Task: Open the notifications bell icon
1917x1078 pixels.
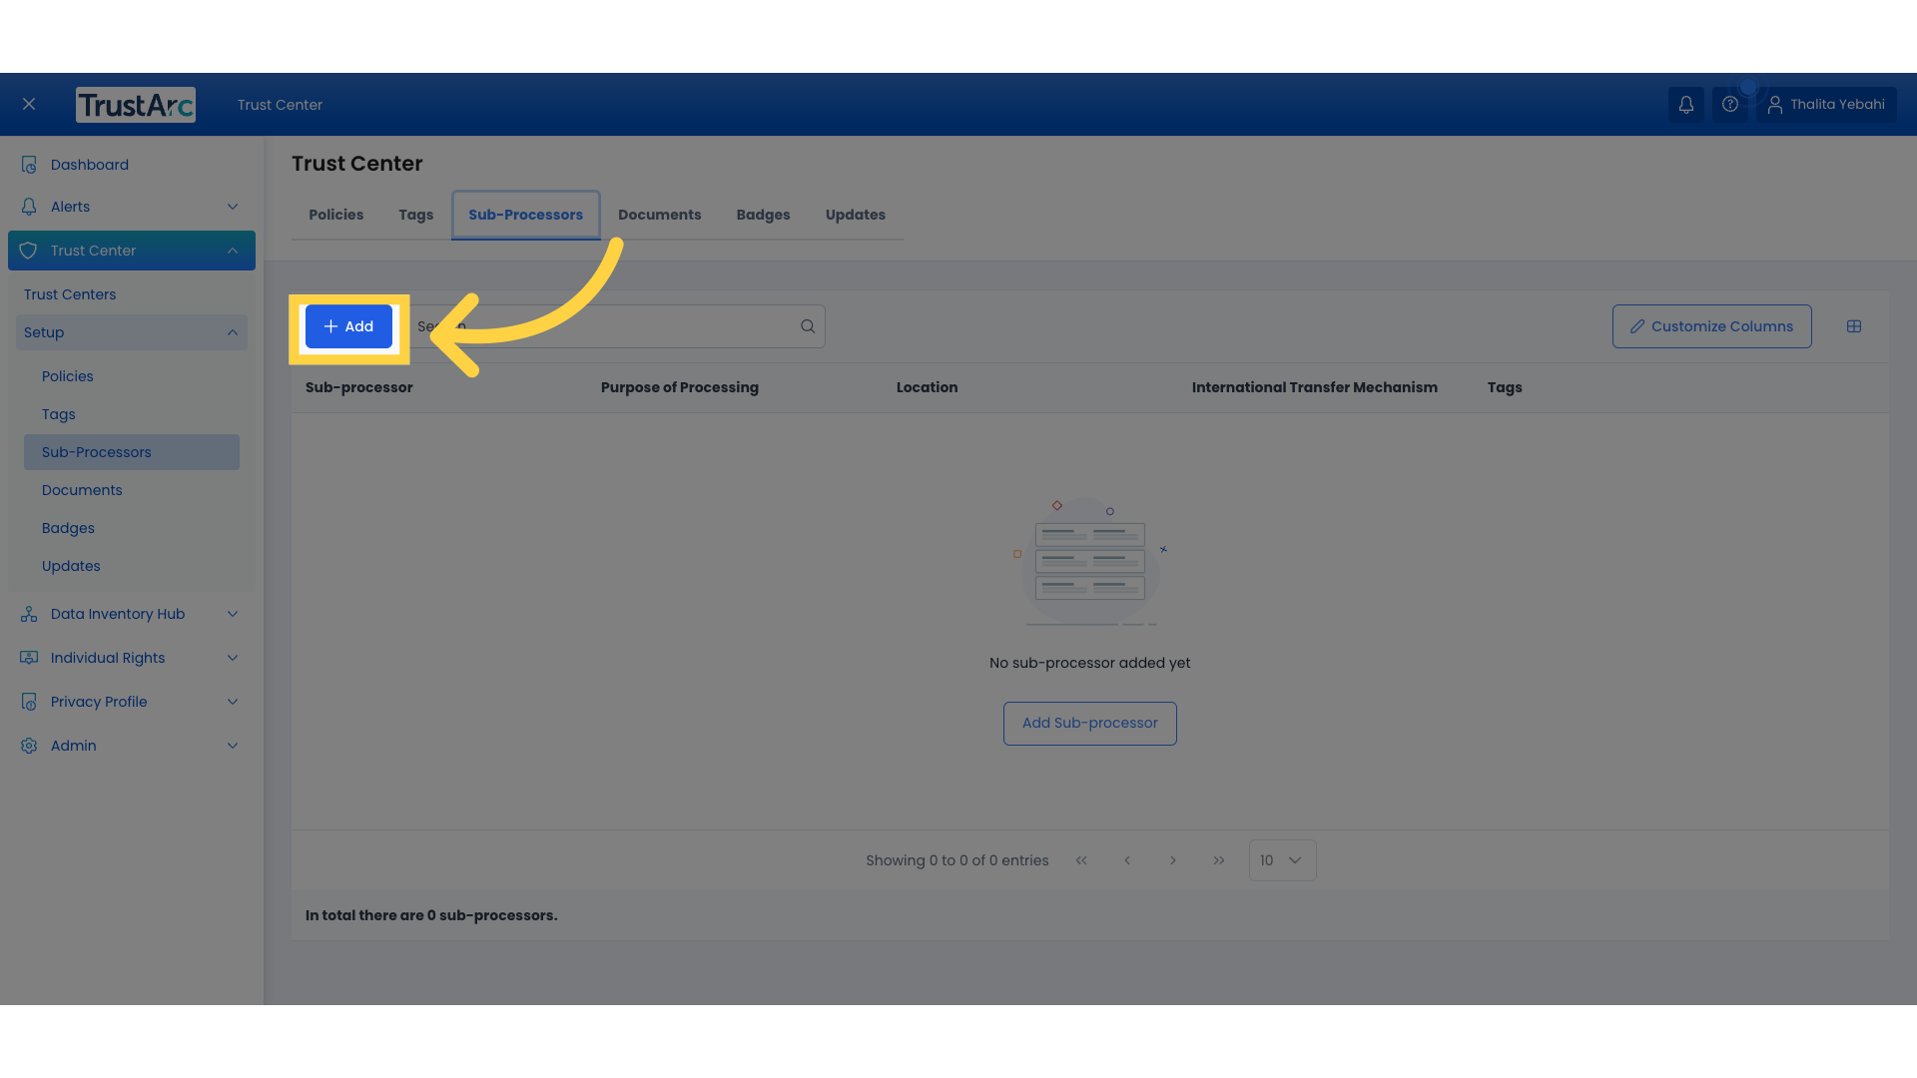Action: [x=1685, y=105]
